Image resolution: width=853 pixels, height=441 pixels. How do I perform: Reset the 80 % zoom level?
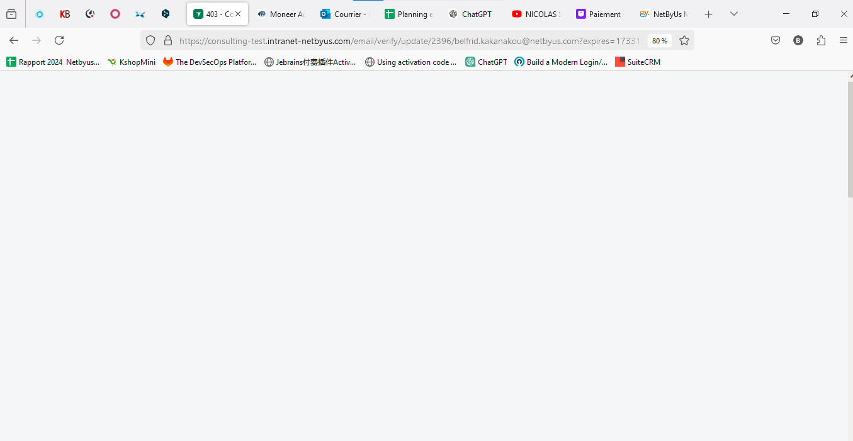coord(660,41)
